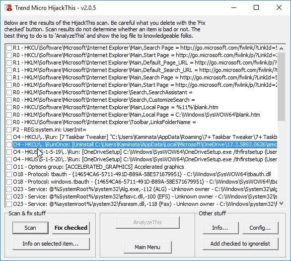291x261 pixels.
Task: Check the 7 Taskbar Tweaker Run entry checkbox
Action: pyautogui.click(x=9, y=137)
